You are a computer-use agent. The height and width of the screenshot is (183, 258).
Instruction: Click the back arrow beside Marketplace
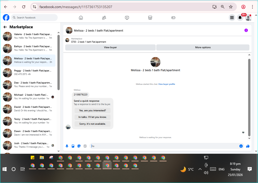tap(5, 27)
